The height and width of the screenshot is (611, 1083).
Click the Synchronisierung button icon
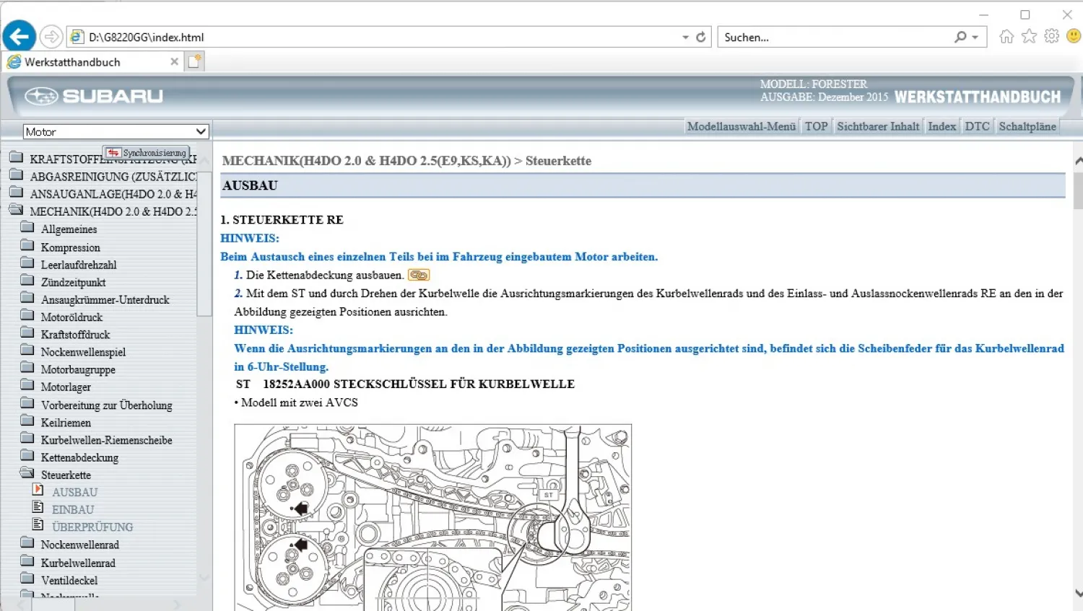click(x=114, y=153)
